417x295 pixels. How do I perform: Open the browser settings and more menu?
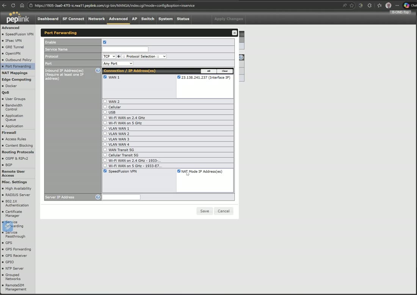[397, 5]
